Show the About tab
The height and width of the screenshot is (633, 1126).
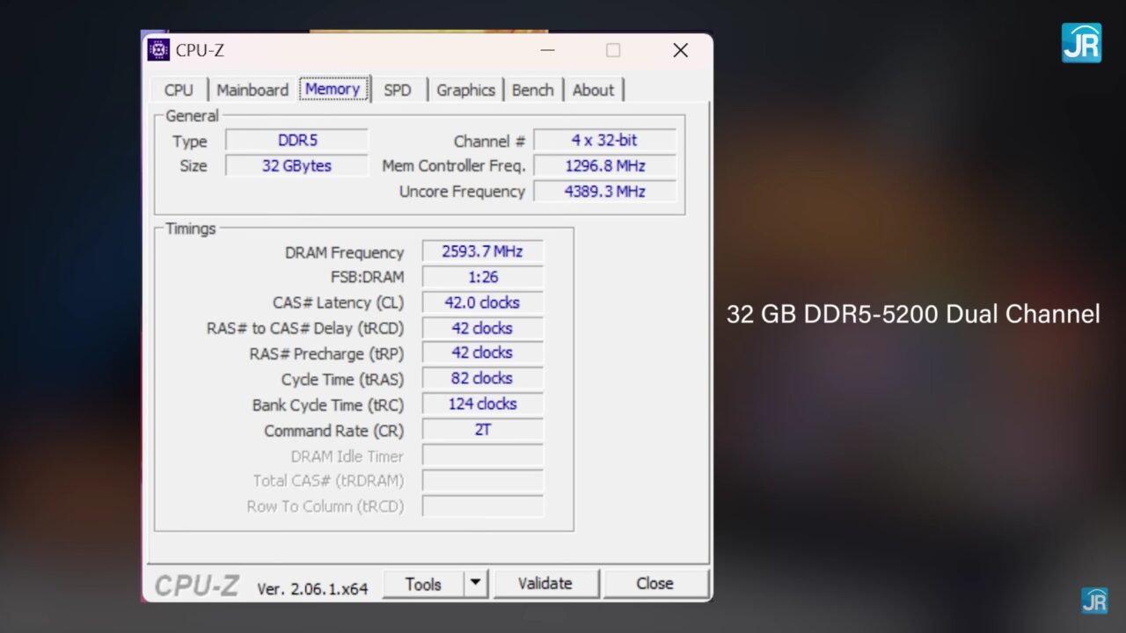click(x=593, y=90)
